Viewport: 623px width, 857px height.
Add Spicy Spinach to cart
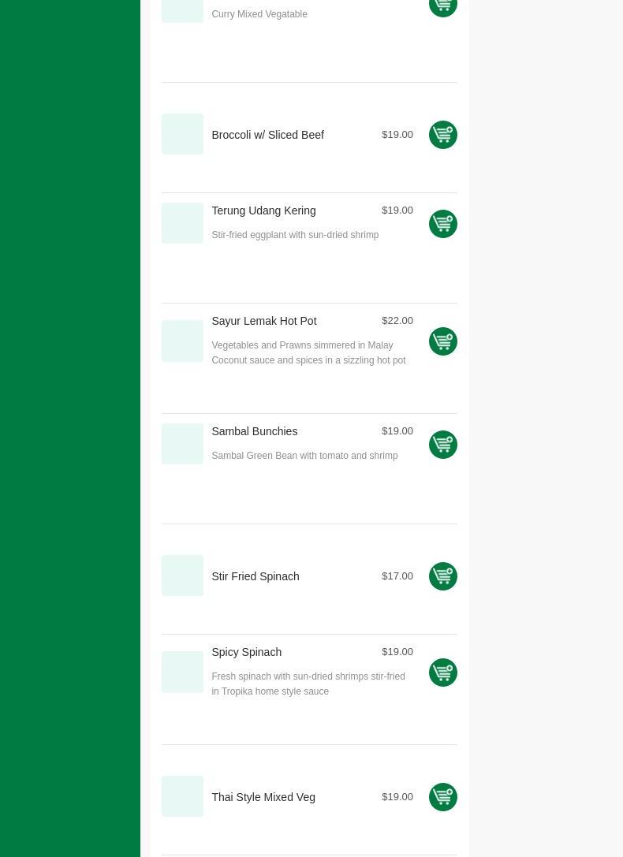coord(442,673)
